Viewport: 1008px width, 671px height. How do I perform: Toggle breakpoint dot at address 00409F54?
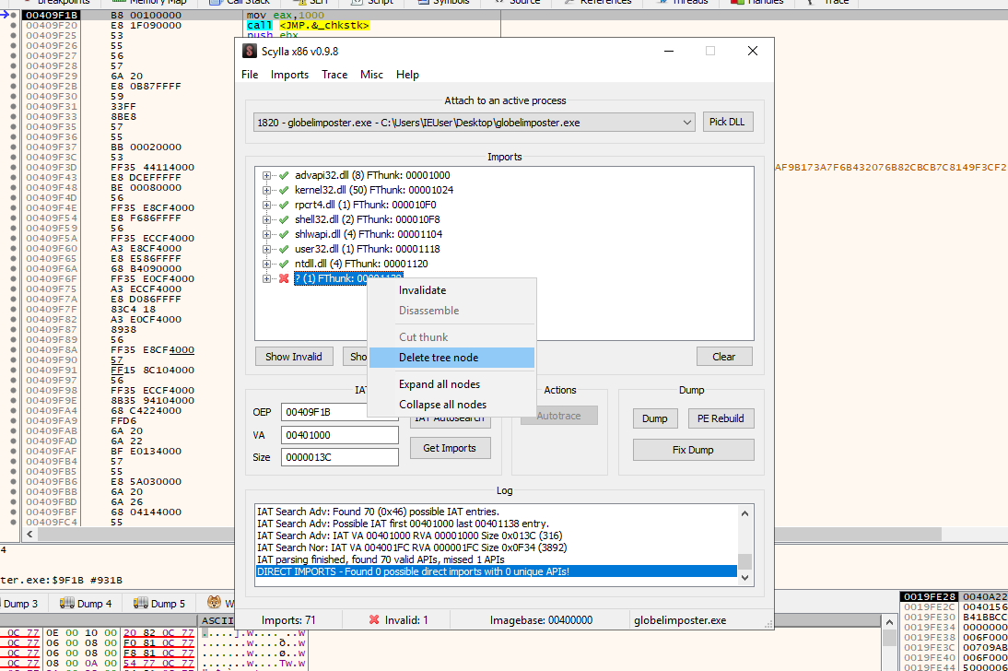(13, 218)
